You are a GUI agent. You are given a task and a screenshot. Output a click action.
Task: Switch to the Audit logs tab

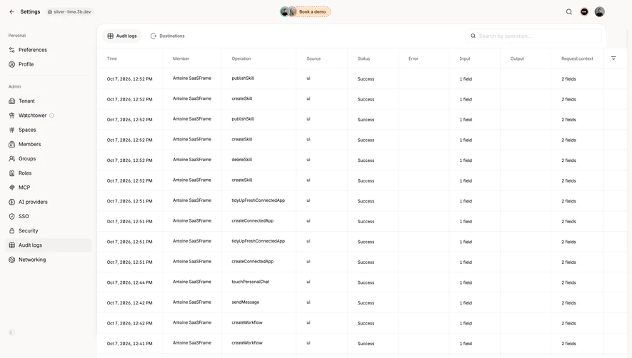click(x=122, y=36)
